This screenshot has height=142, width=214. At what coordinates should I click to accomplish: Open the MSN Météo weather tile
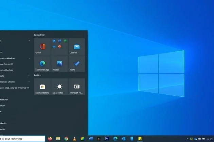(x=59, y=87)
